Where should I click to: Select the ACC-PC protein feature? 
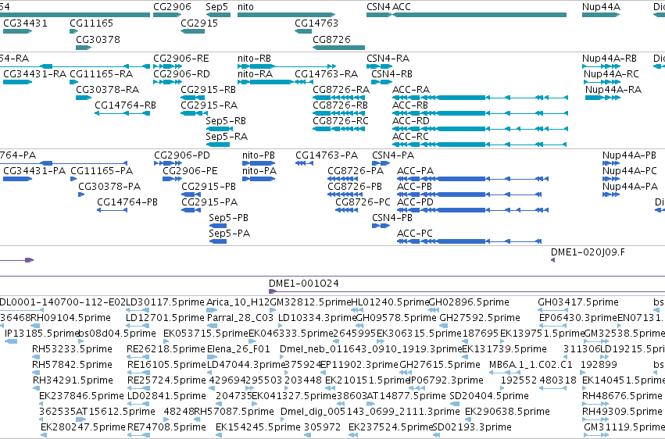click(469, 241)
